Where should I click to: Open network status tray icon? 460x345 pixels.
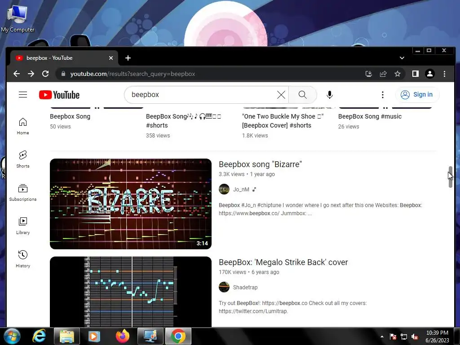click(404, 337)
